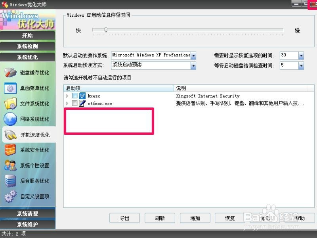Select the ctfmon.exe entry name
The image size is (317, 238).
pos(100,104)
